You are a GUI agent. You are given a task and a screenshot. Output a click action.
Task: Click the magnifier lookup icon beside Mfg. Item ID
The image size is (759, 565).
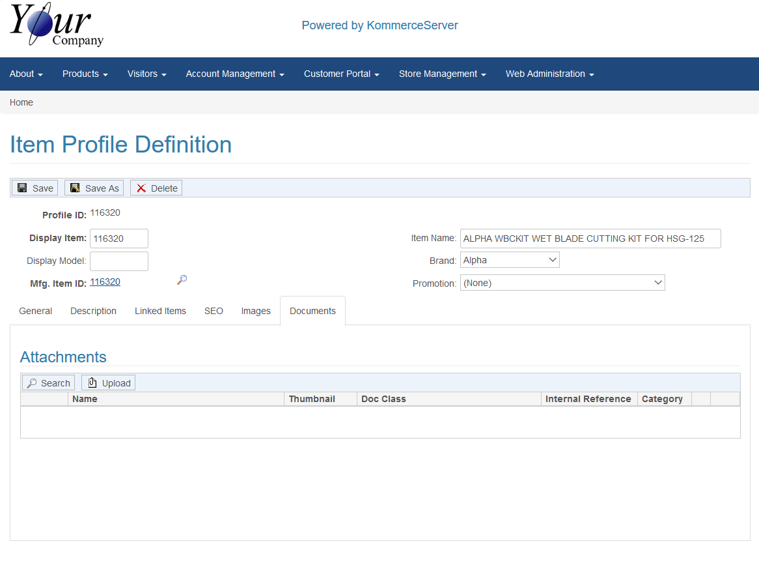click(182, 280)
